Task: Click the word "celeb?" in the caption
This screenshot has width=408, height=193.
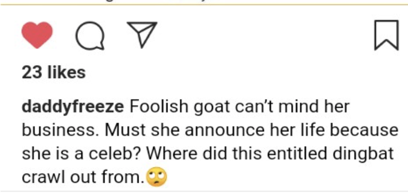Action: point(115,153)
